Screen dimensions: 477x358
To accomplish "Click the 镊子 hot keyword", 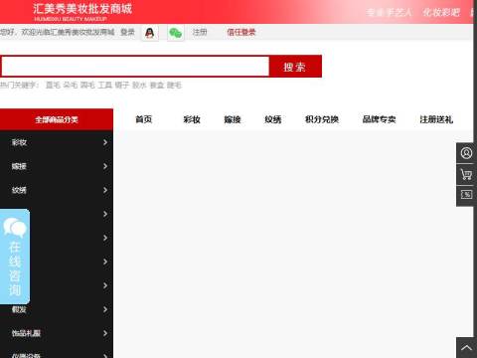I will 122,86.
